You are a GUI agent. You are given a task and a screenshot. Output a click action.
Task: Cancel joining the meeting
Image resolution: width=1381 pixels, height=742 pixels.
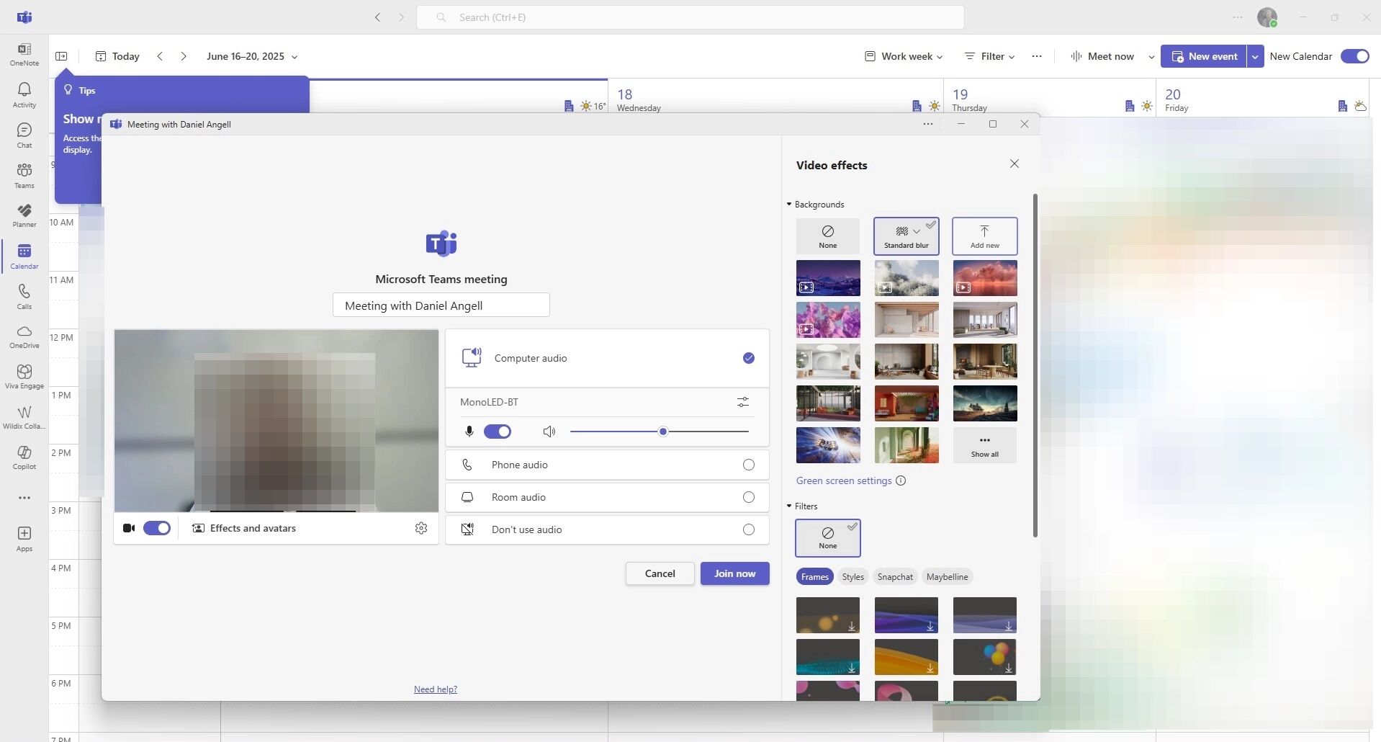coord(660,573)
